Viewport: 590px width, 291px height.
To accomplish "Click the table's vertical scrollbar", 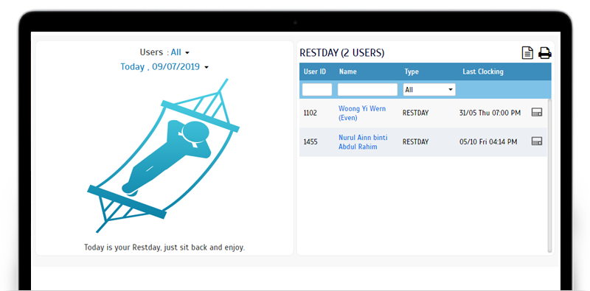I will [549, 175].
